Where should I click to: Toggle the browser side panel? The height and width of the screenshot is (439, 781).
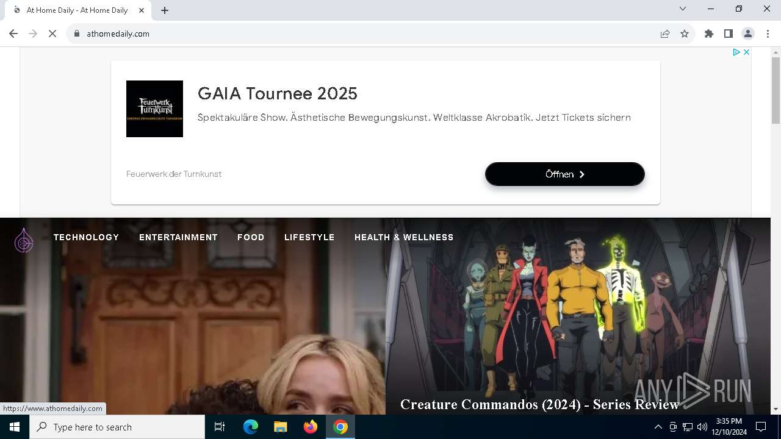point(729,34)
